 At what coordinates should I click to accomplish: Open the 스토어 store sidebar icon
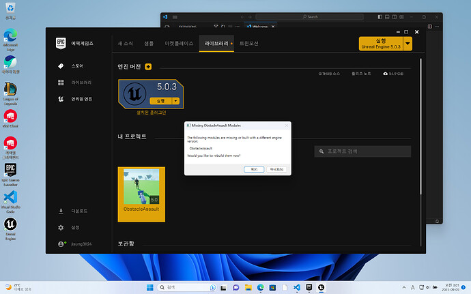click(x=61, y=66)
